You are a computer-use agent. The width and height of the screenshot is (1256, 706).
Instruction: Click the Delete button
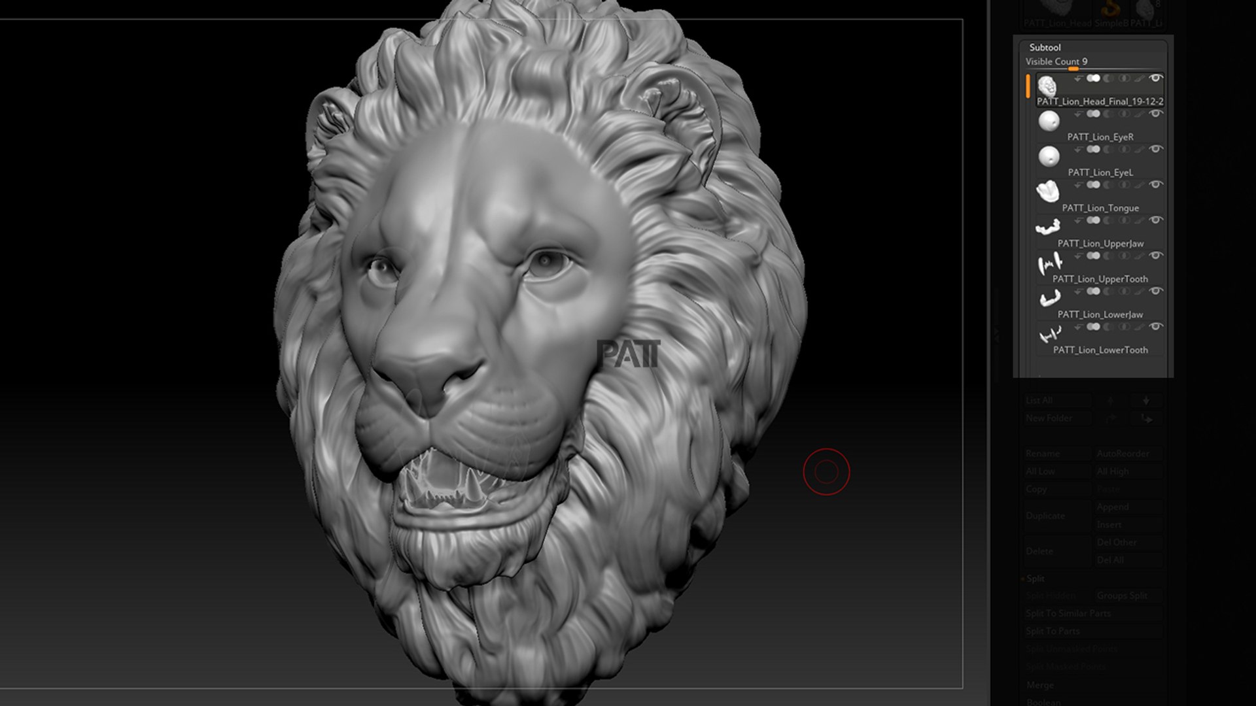pyautogui.click(x=1057, y=551)
